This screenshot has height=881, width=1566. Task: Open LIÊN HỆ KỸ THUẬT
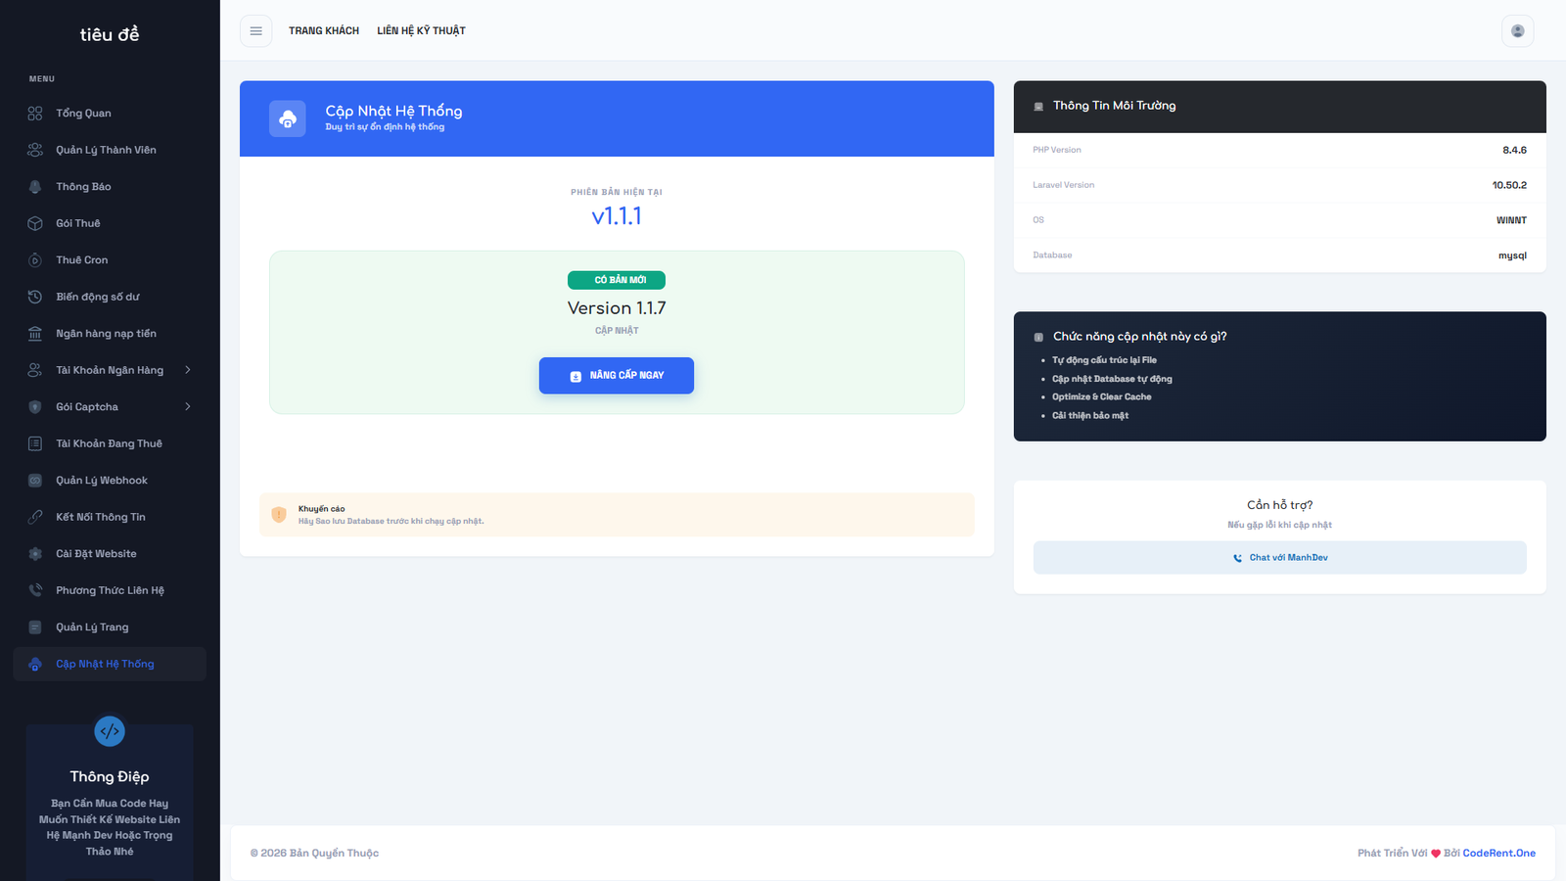coord(421,30)
